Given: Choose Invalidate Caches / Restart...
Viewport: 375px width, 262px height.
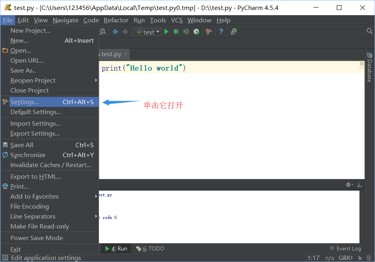Looking at the screenshot, I should [x=49, y=165].
